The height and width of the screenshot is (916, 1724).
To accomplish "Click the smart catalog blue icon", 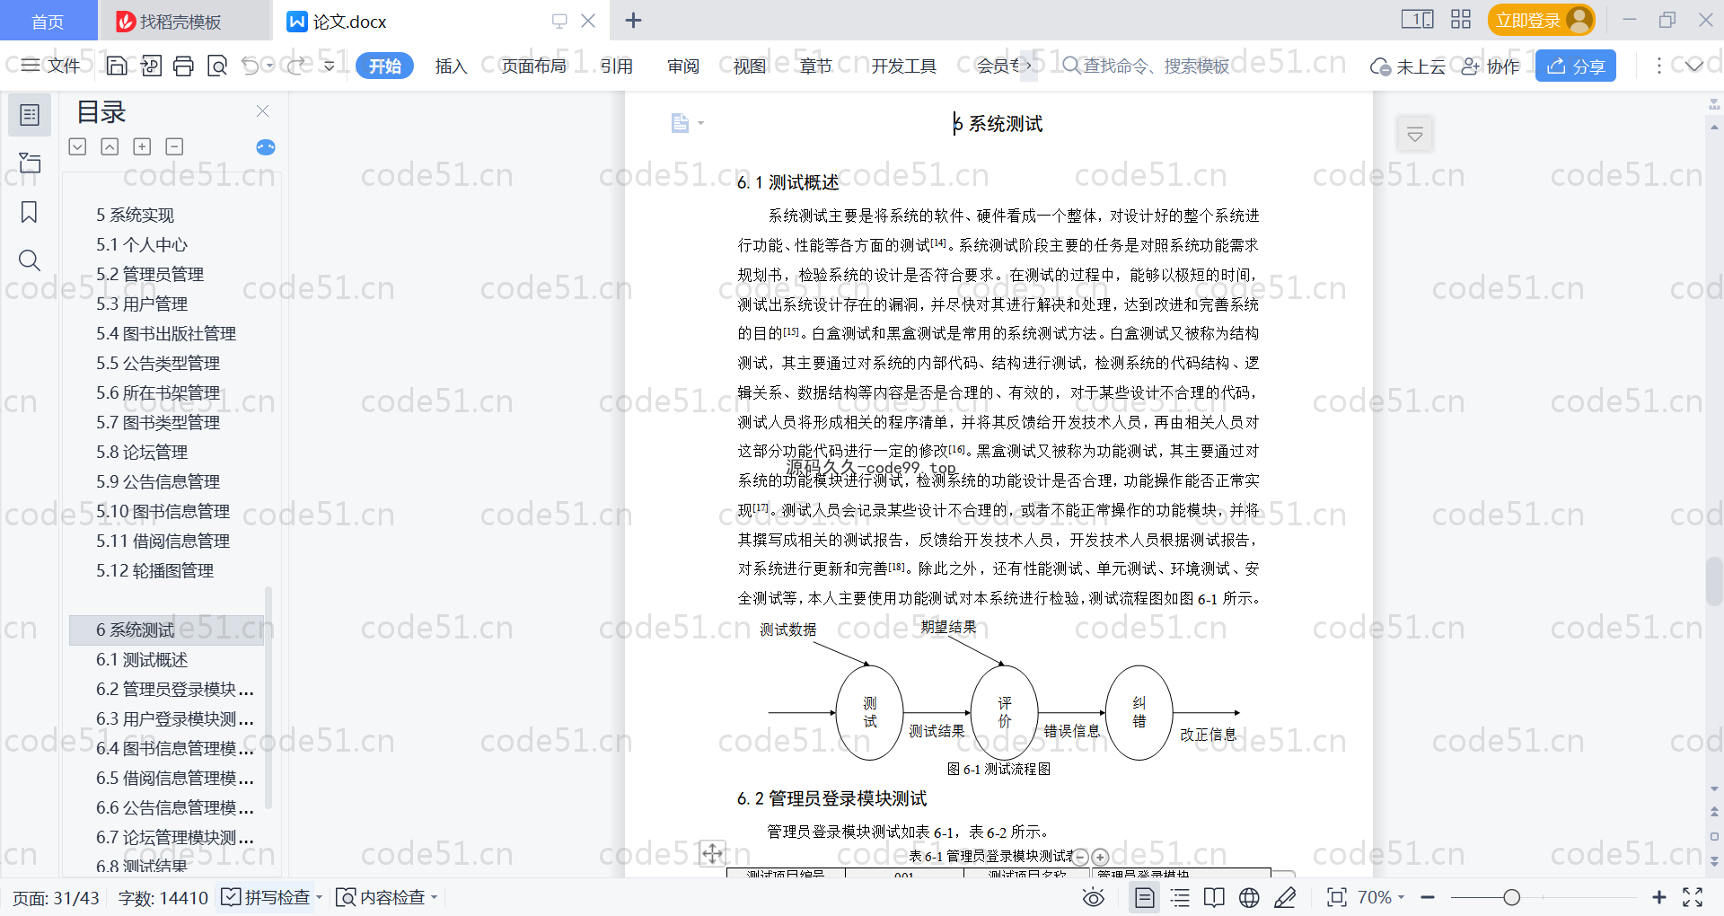I will [266, 147].
